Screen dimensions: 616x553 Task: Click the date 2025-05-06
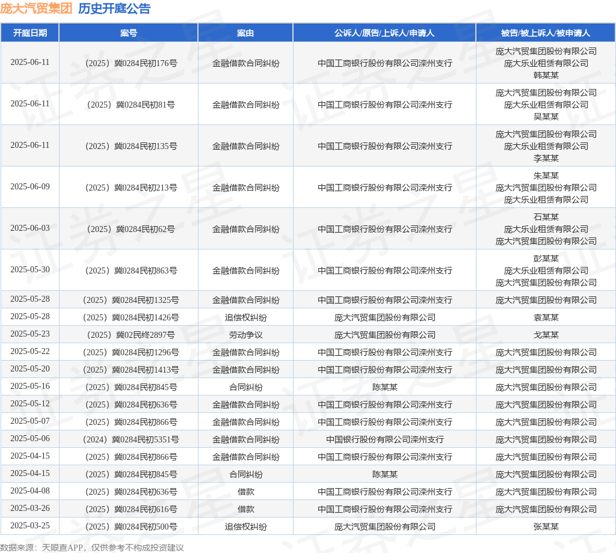click(30, 438)
